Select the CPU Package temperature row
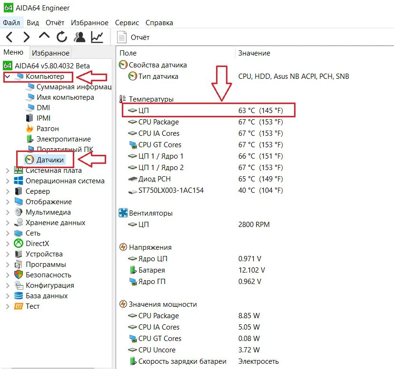 (x=206, y=122)
